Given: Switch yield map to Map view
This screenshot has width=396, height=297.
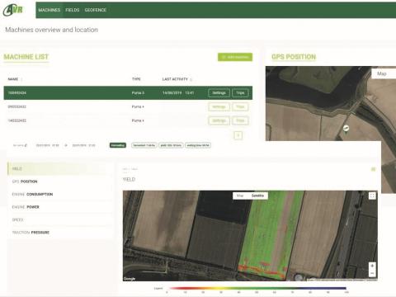Looking at the screenshot, I should (240, 196).
